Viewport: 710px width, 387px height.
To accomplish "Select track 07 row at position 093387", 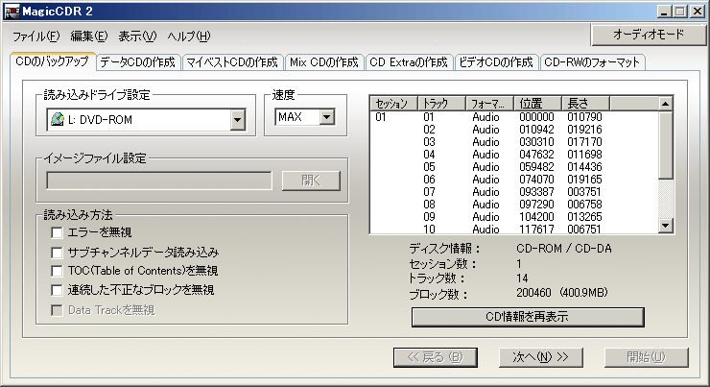I will 514,192.
